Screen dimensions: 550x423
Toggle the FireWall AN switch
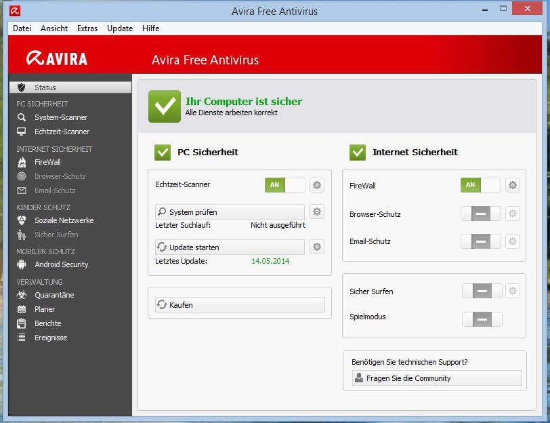click(480, 185)
